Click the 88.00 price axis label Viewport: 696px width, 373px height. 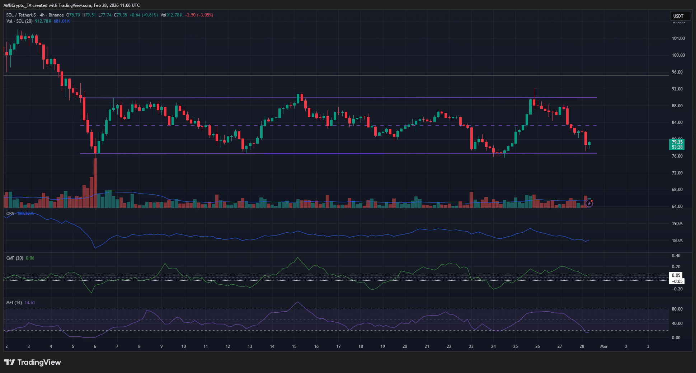click(x=677, y=106)
